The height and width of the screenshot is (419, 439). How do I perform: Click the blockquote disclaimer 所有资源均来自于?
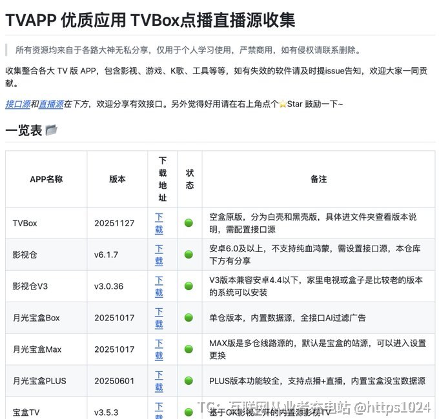(x=188, y=50)
